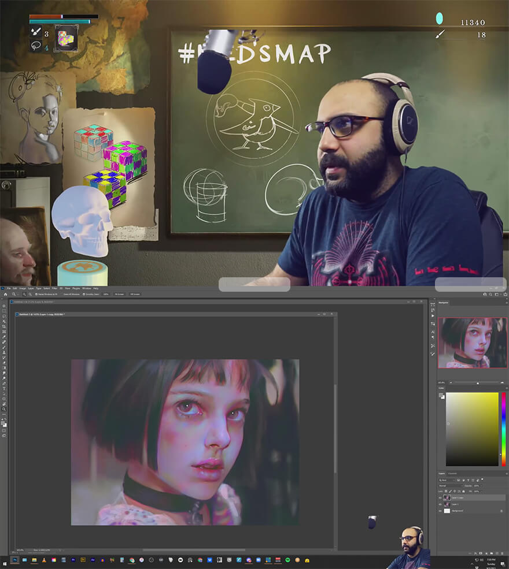Click the Lock image pixels brush icon
509x569 pixels.
click(x=450, y=492)
